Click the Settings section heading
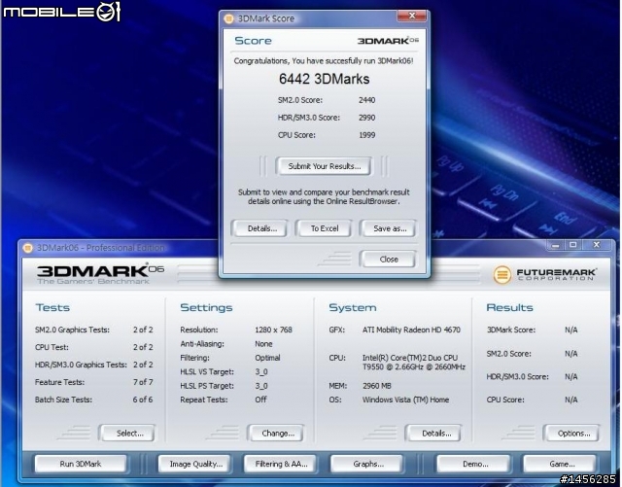622x487 pixels. pos(206,307)
